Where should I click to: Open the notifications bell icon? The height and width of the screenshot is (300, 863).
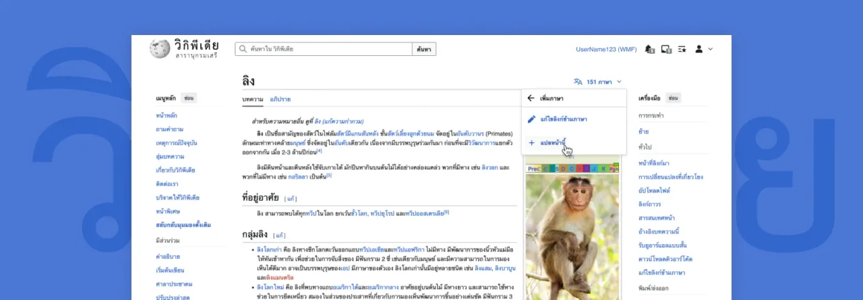click(x=650, y=49)
